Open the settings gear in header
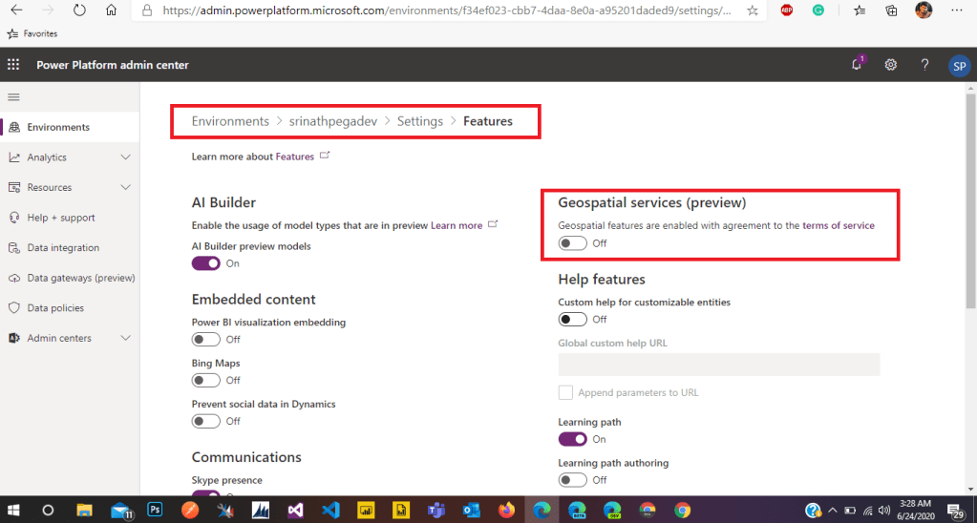977x523 pixels. (890, 65)
